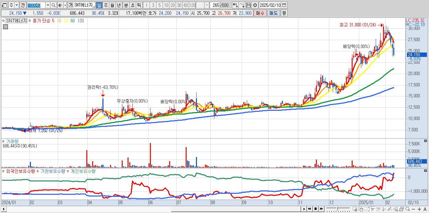Screen dimensions: 429x213
Task: Click the trend line chart icon
Action: click(379, 209)
